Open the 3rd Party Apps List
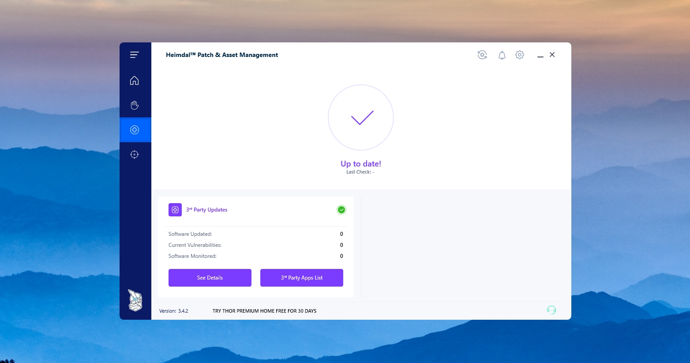 (x=302, y=278)
